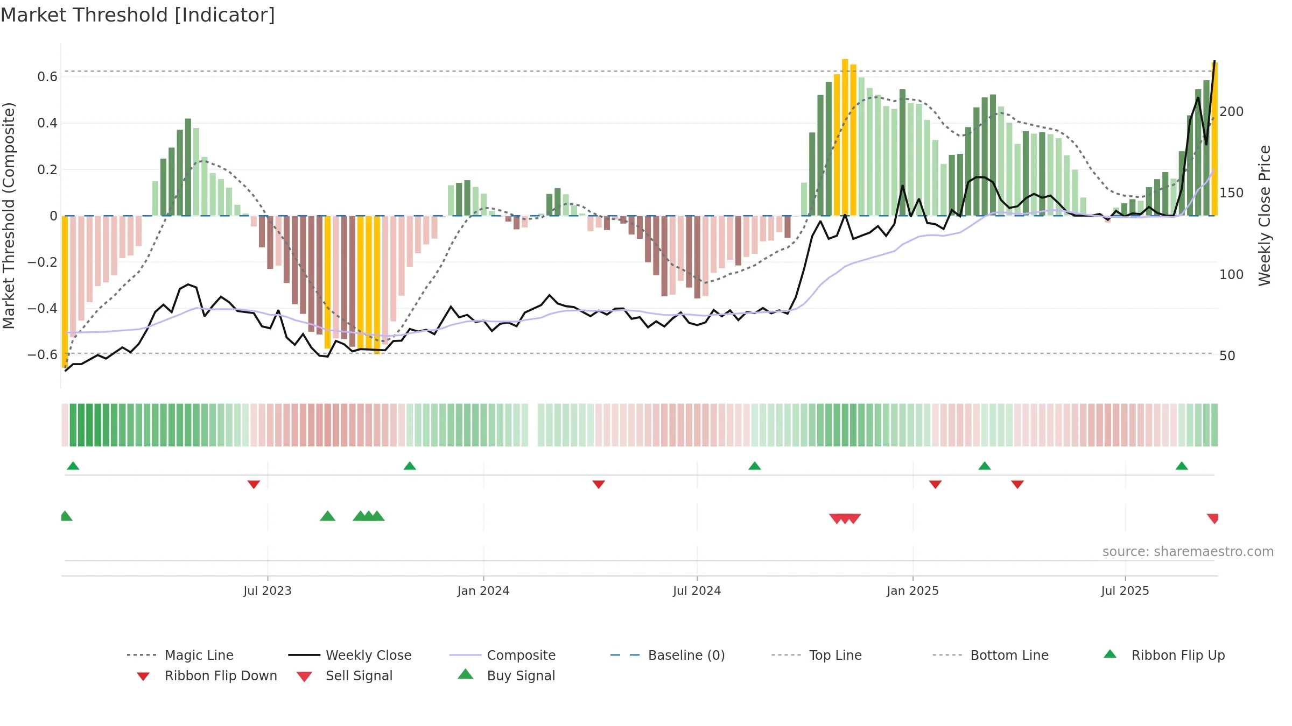The image size is (1292, 726).
Task: Click the 0.4 tick on the left axis
Action: (47, 123)
